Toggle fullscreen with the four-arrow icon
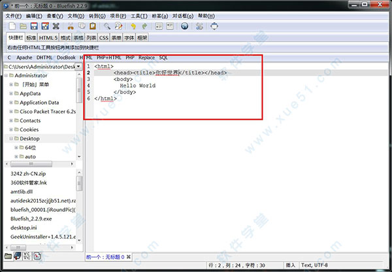This screenshot has height=272, width=392. pyautogui.click(x=214, y=26)
